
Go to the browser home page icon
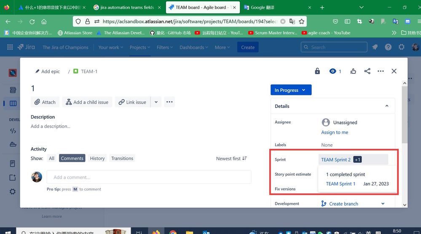click(x=44, y=22)
